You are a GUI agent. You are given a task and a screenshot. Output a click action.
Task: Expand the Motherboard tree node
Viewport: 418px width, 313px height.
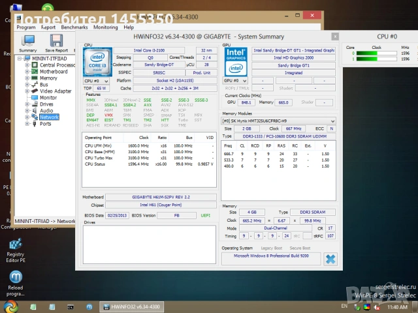tap(27, 72)
